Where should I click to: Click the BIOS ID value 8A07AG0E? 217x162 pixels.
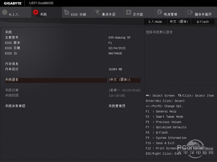(x=115, y=53)
